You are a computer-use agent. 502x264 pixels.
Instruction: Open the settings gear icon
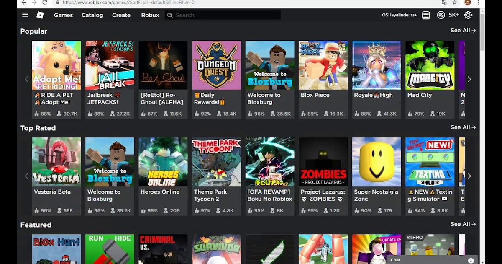469,15
